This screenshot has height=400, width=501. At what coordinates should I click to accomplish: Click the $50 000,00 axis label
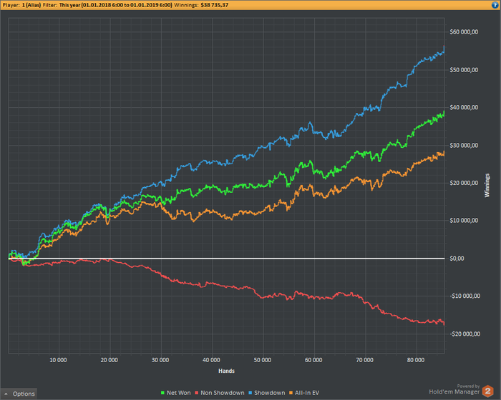point(464,70)
